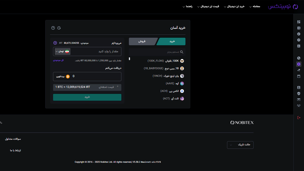Click the envelope messages icon in sidebar
The width and height of the screenshot is (304, 171).
click(x=299, y=100)
